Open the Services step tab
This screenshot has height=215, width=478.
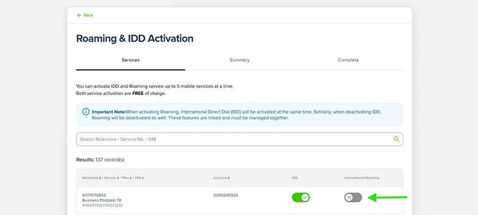[x=130, y=60]
